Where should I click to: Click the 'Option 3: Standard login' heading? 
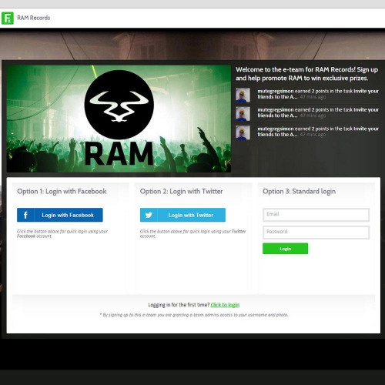click(x=299, y=191)
